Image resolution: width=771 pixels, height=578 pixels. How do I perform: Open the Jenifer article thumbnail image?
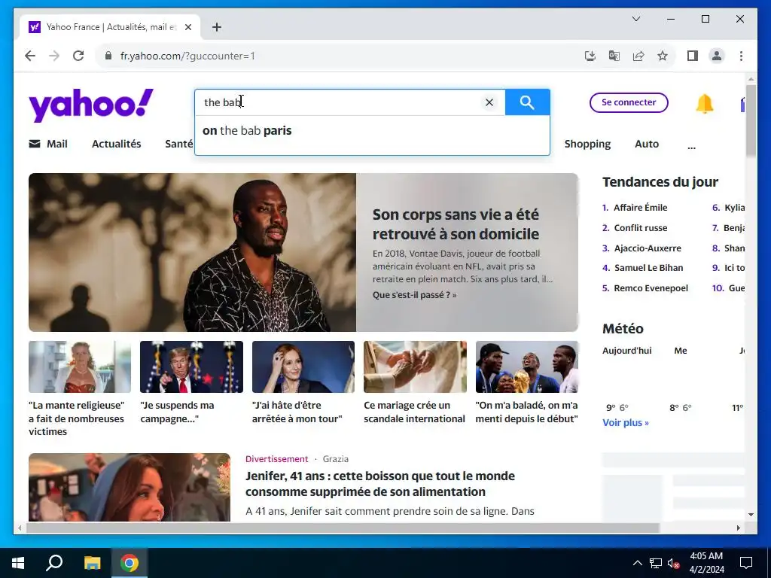tap(130, 487)
